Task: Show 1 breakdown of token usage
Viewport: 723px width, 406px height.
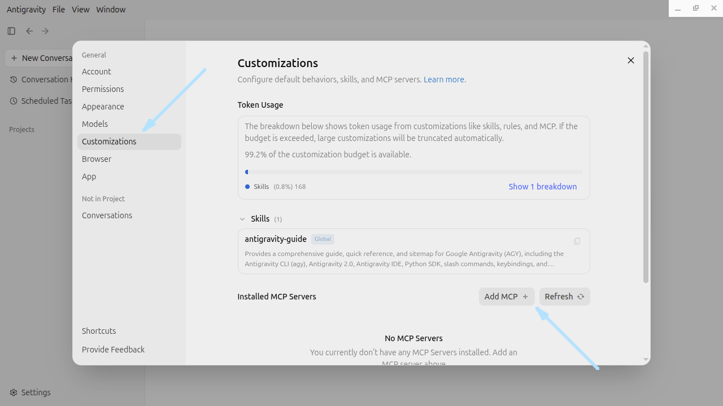Action: click(543, 187)
